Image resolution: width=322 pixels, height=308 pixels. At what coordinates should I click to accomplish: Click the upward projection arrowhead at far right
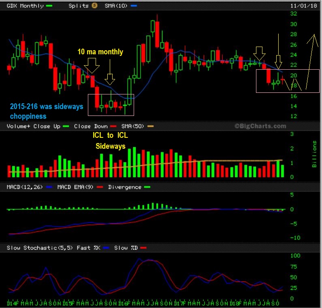pyautogui.click(x=312, y=38)
